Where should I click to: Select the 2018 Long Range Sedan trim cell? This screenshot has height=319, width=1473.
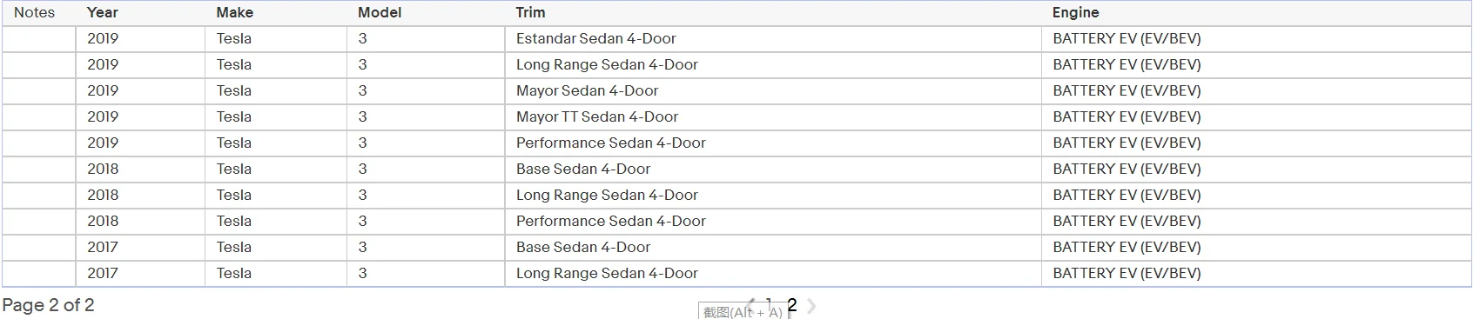(x=773, y=196)
